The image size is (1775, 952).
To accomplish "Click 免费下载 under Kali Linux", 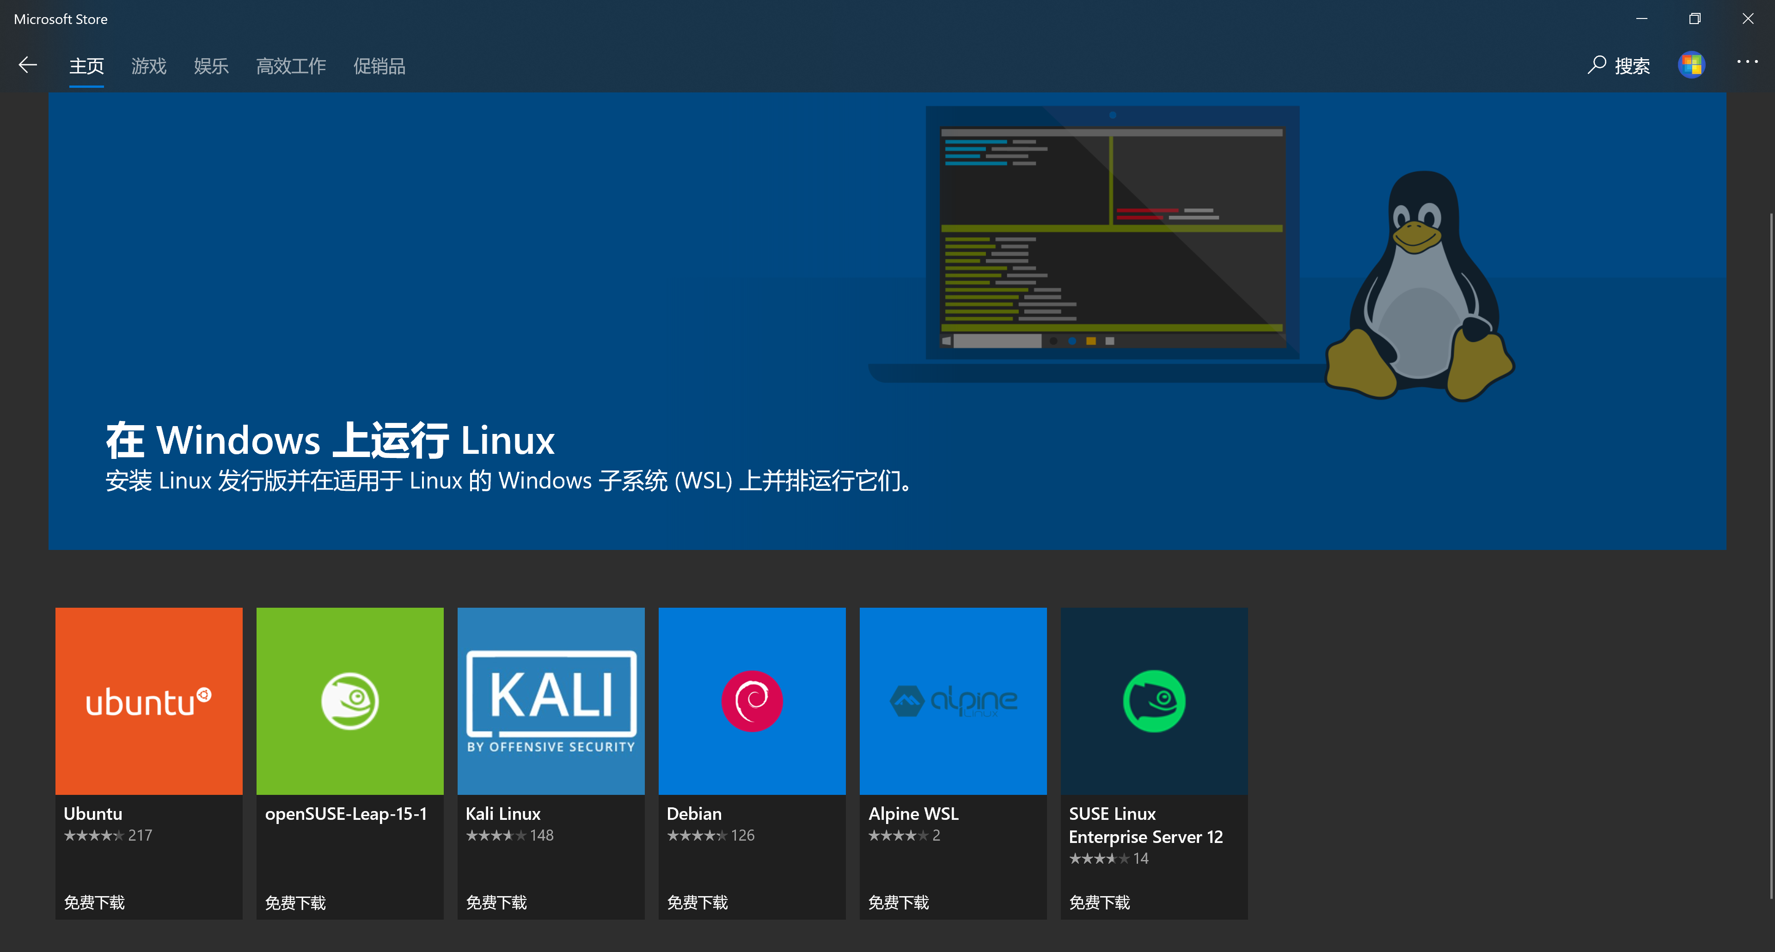I will point(496,903).
